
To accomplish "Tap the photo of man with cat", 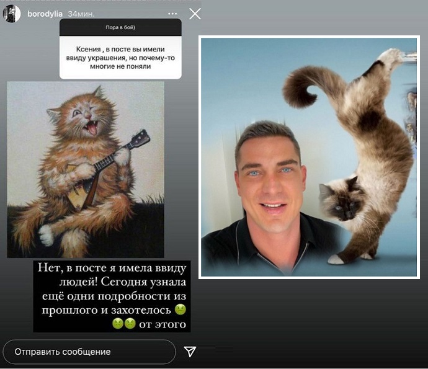I will coord(309,157).
